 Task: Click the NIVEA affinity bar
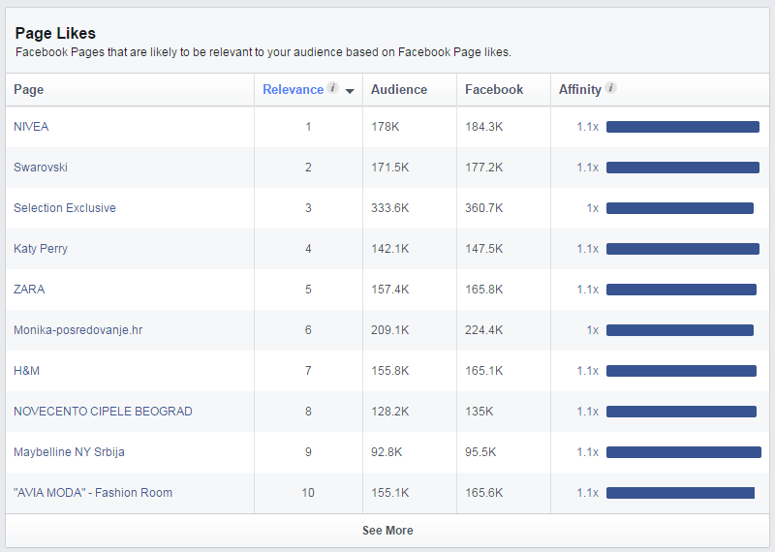coord(683,127)
